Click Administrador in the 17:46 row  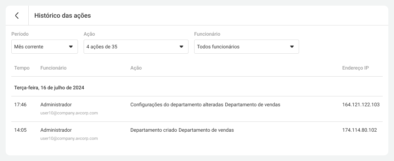pos(56,105)
